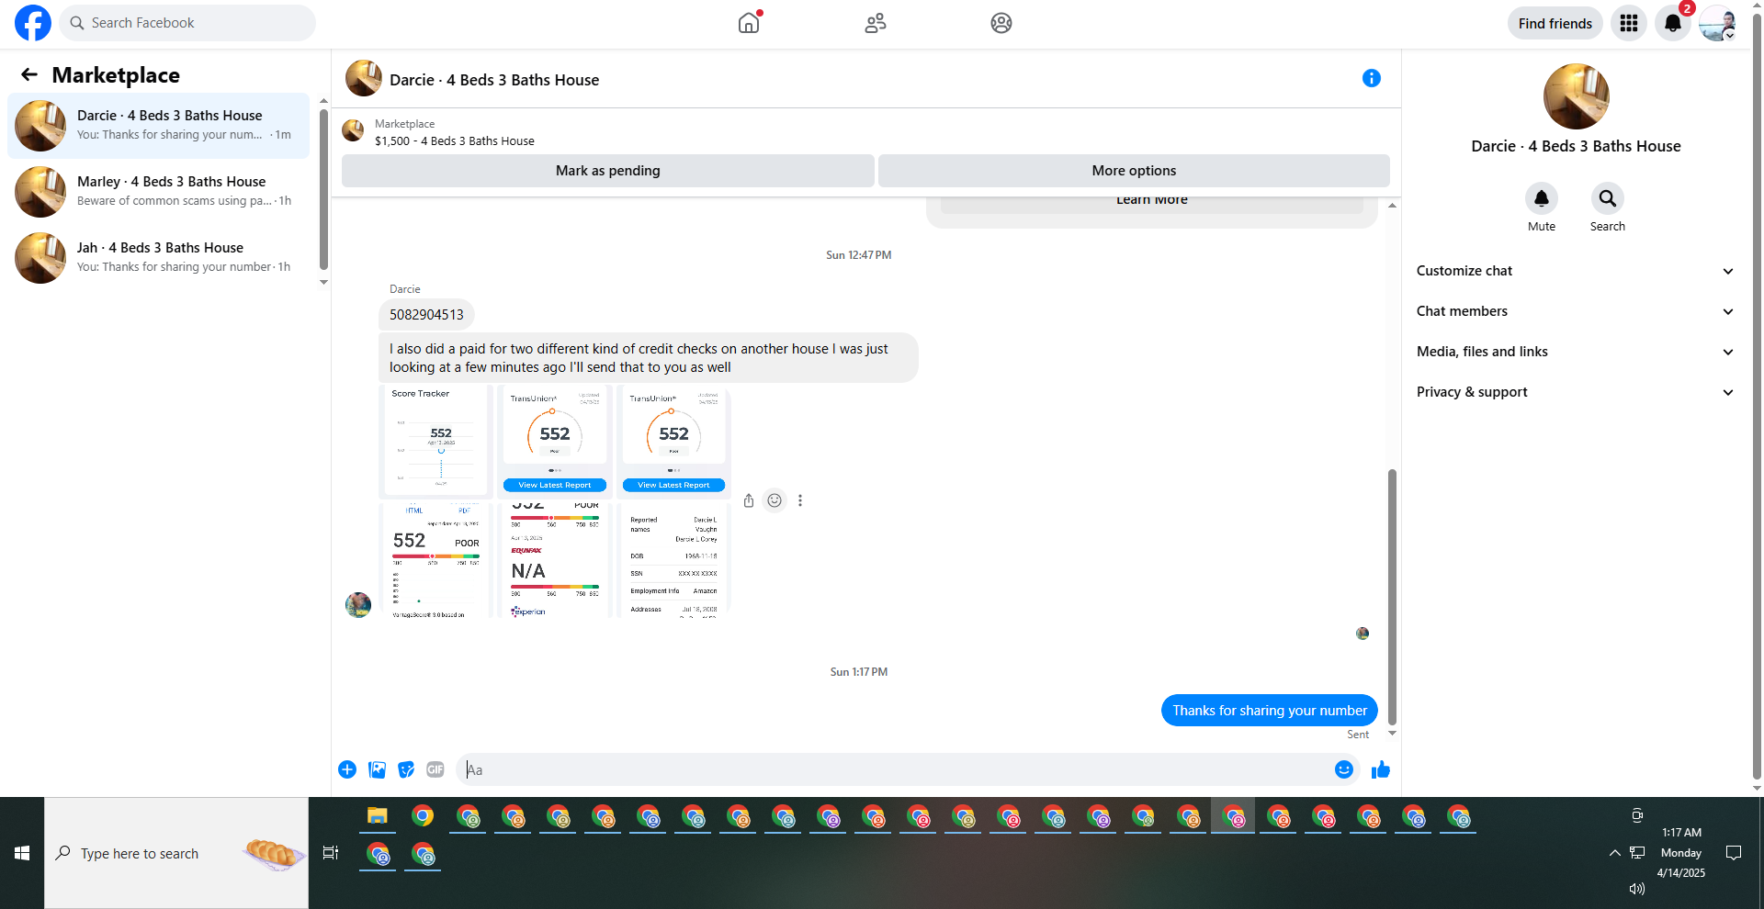Open the conversation information icon
The image size is (1764, 909).
tap(1372, 78)
